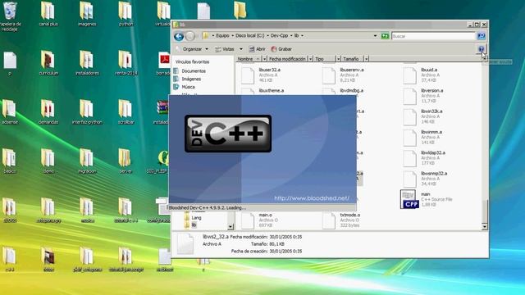Select the server desktop folder
The width and height of the screenshot is (525, 295).
coord(126,161)
